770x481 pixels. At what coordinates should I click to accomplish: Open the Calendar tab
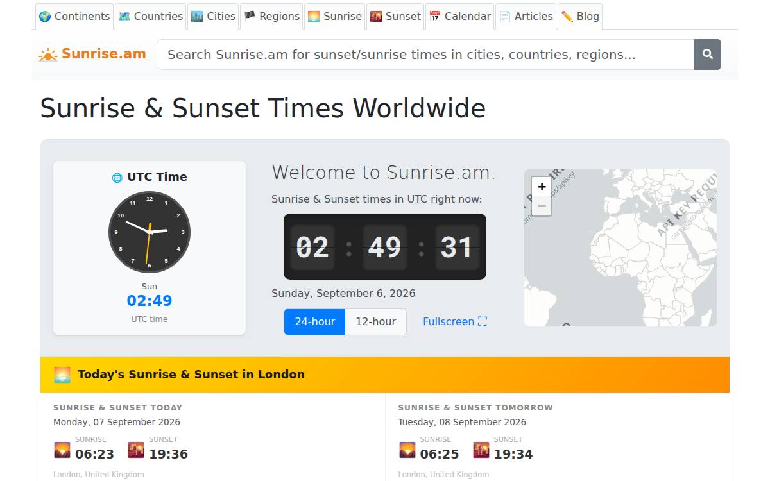point(459,17)
